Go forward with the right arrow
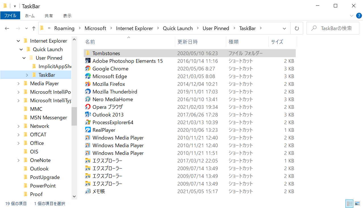Viewport: 363px width, 208px height. pyautogui.click(x=18, y=28)
